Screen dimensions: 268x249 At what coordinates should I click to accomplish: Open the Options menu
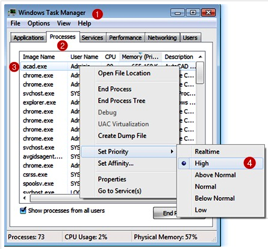39,24
